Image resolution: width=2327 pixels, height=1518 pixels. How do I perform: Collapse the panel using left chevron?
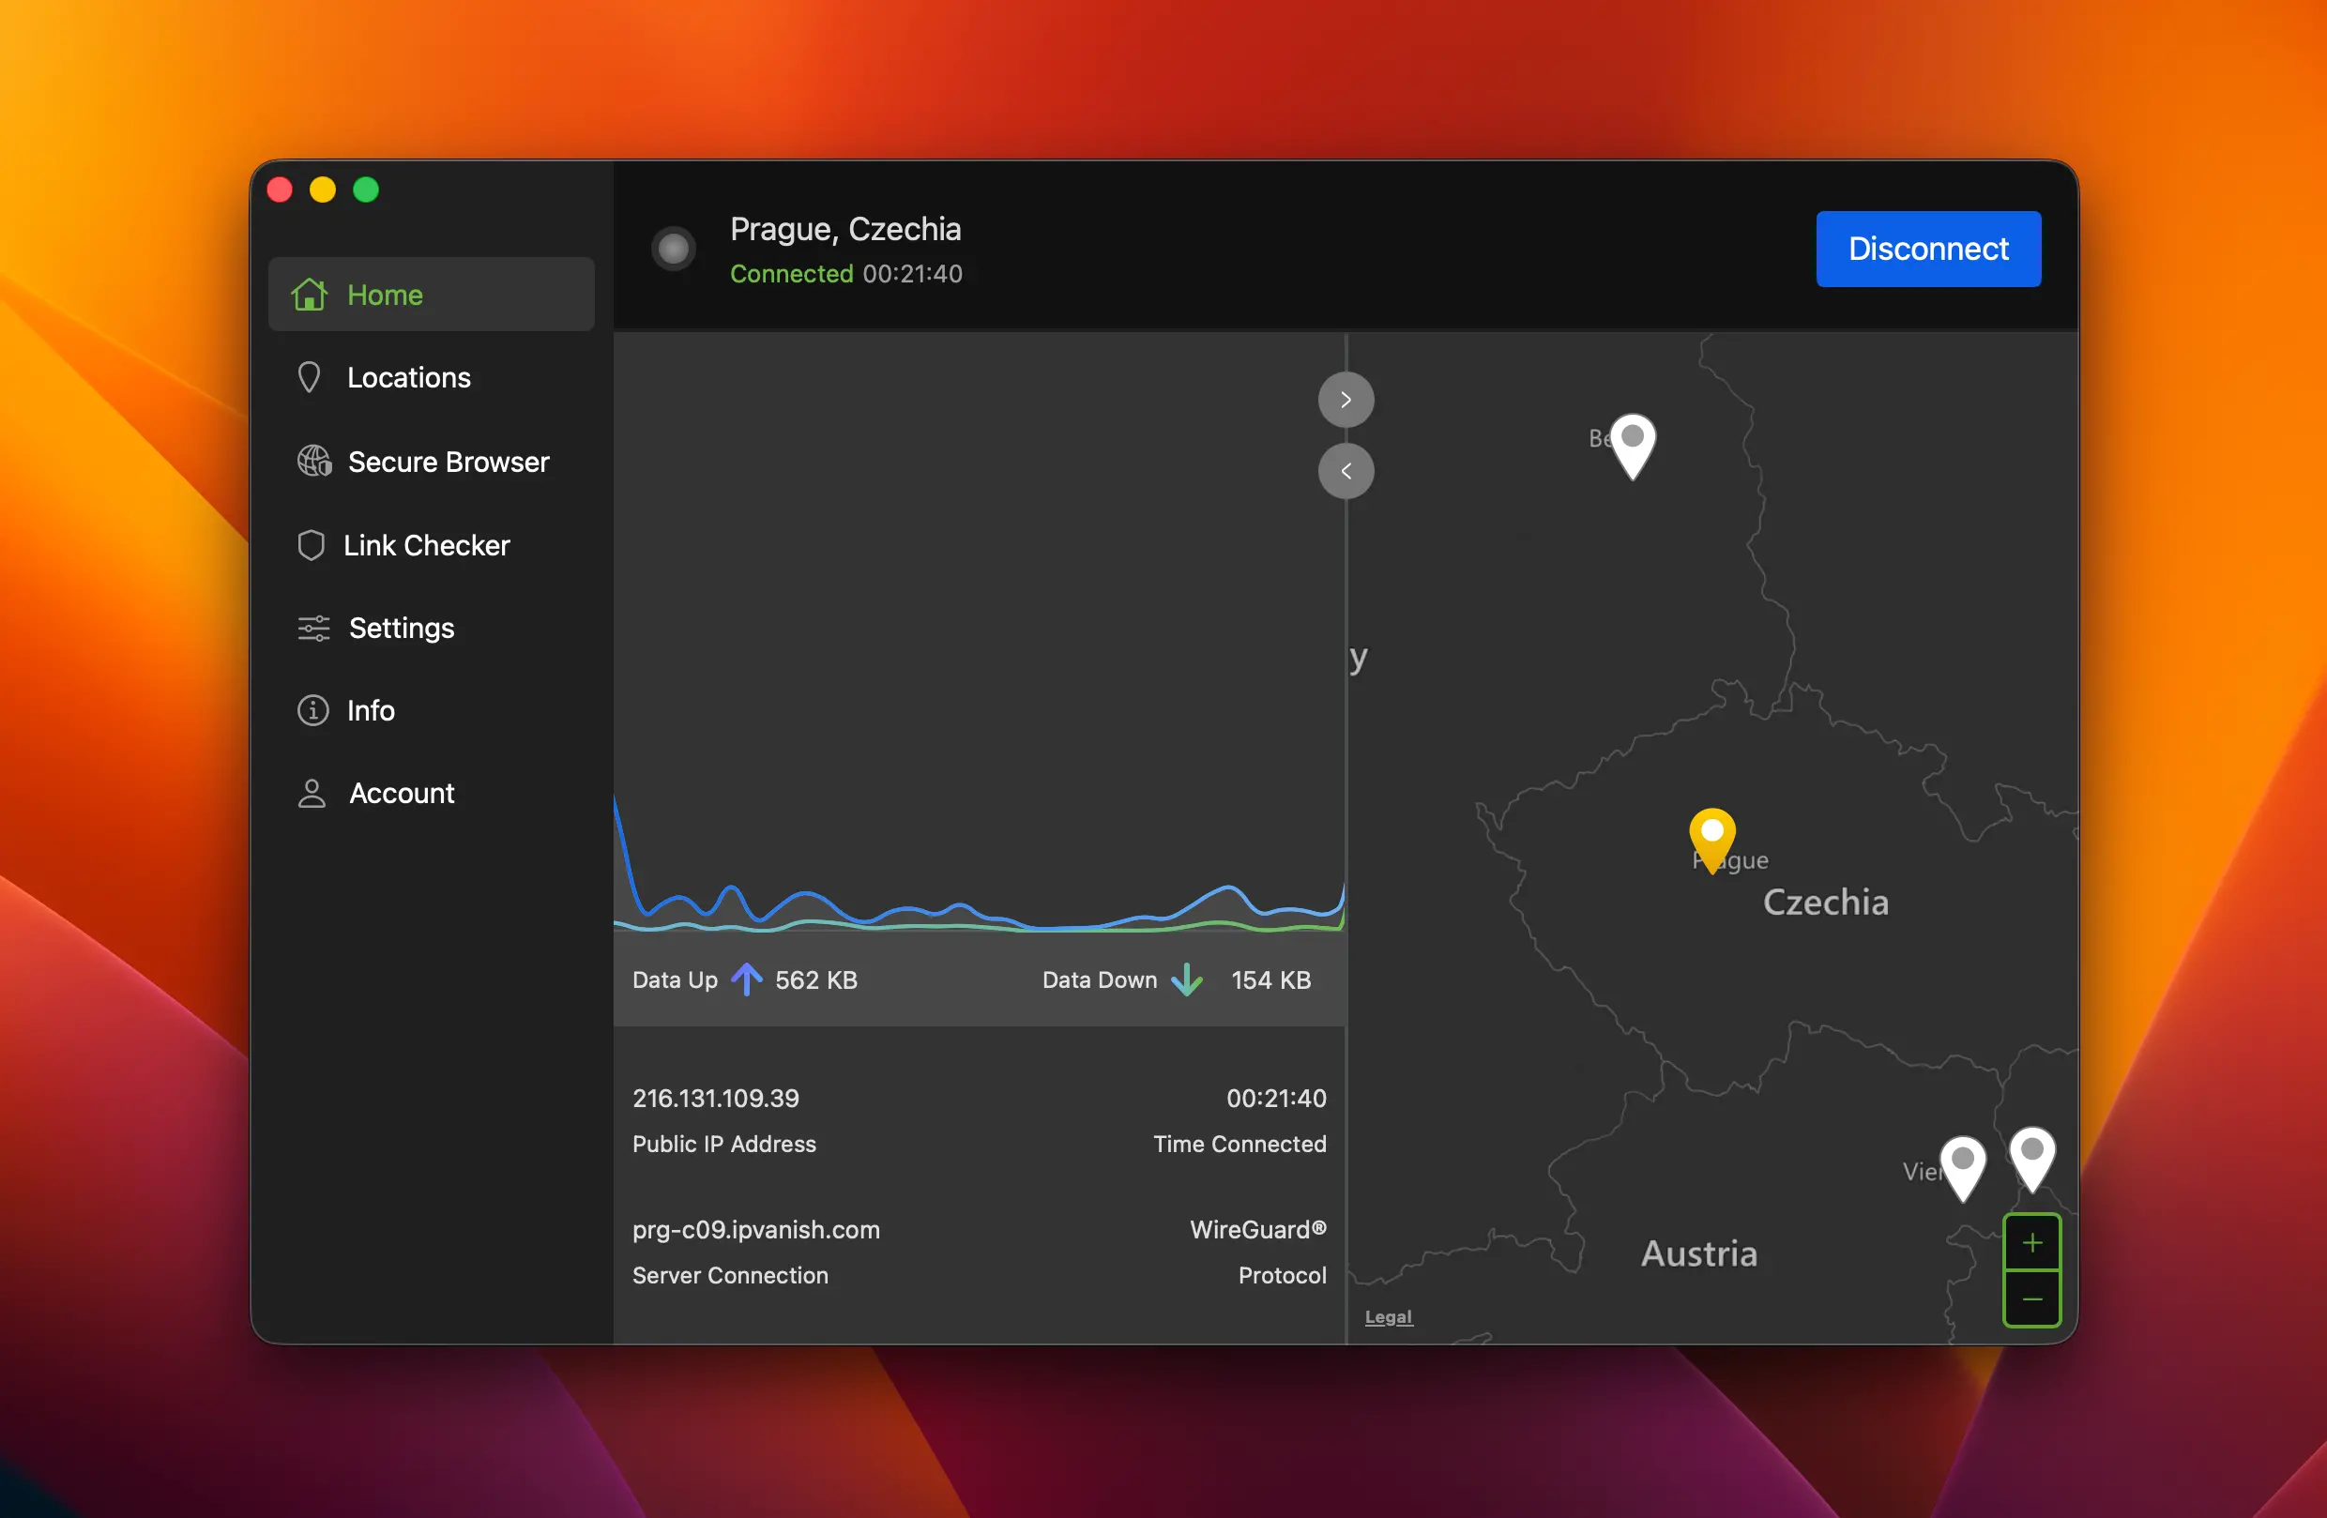[x=1346, y=470]
